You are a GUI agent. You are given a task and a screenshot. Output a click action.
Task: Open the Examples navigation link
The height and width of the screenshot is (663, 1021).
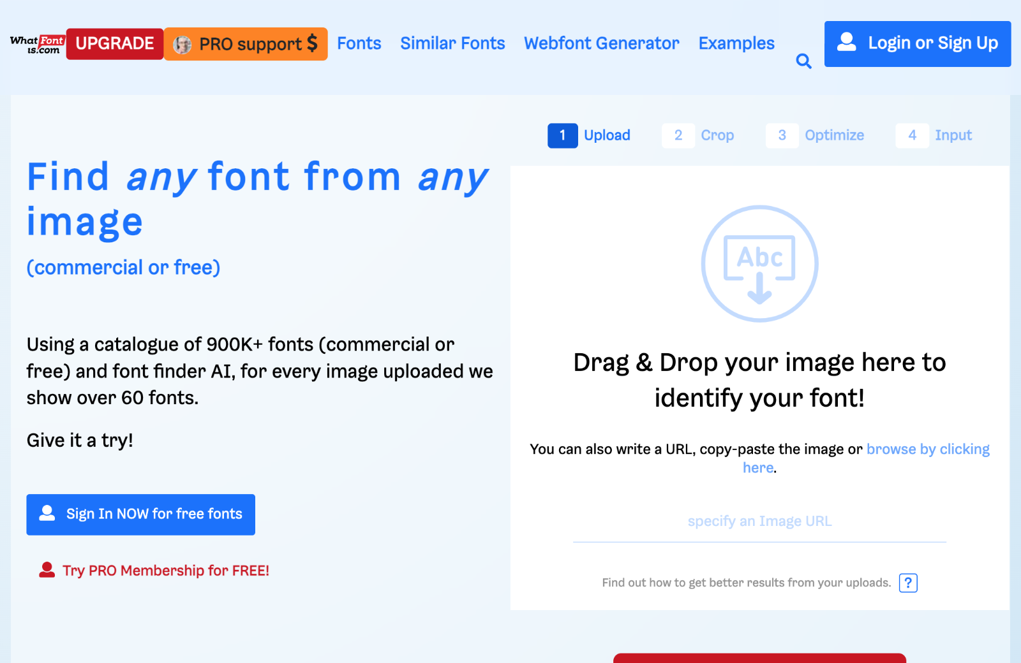736,43
